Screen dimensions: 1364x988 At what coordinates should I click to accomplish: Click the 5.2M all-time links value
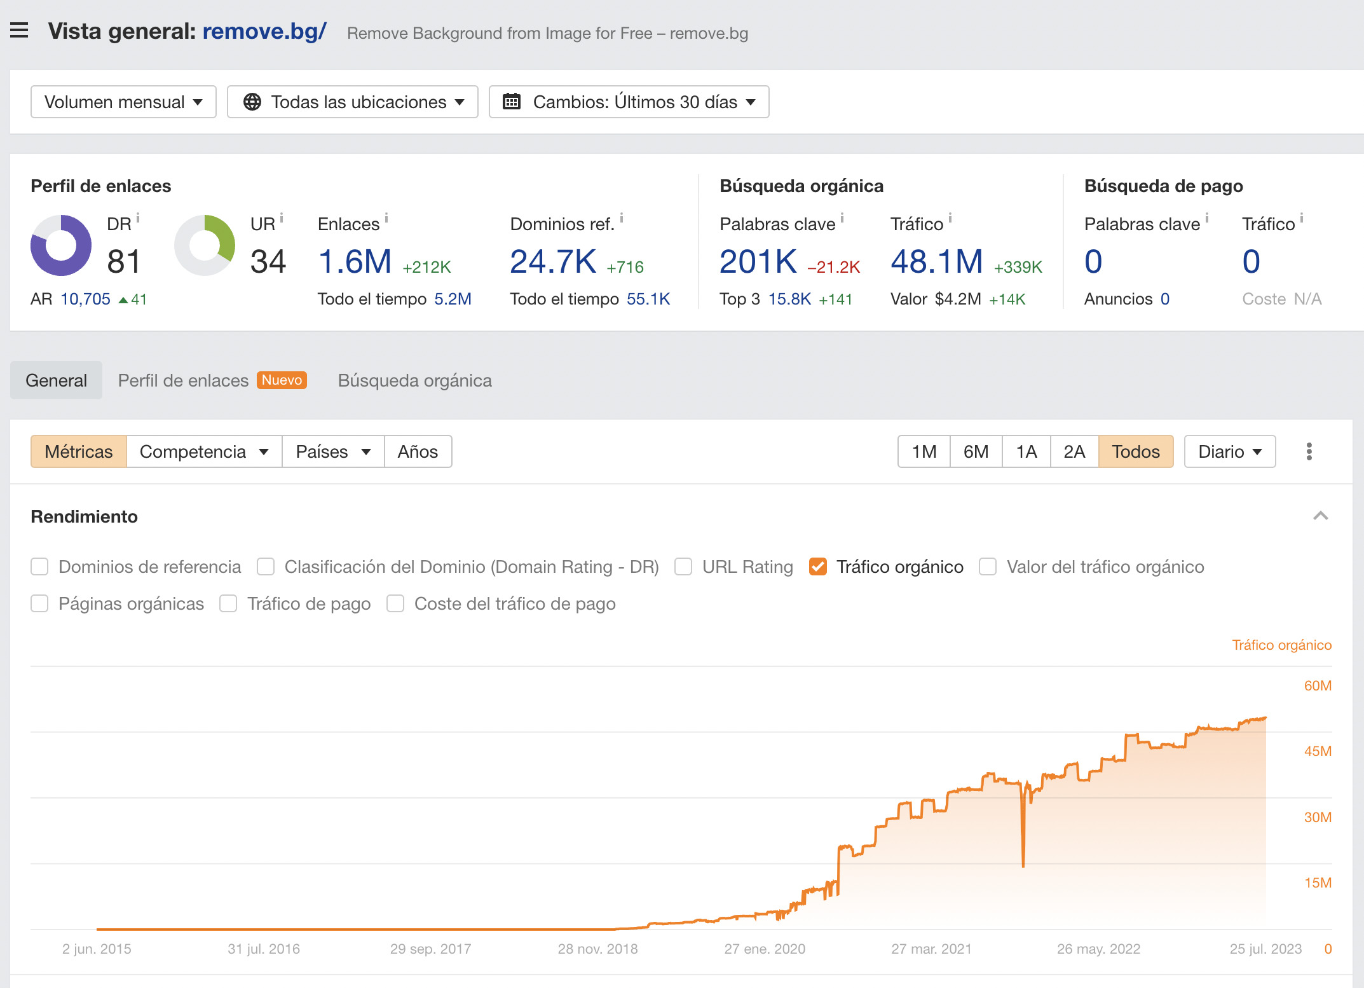tap(453, 299)
